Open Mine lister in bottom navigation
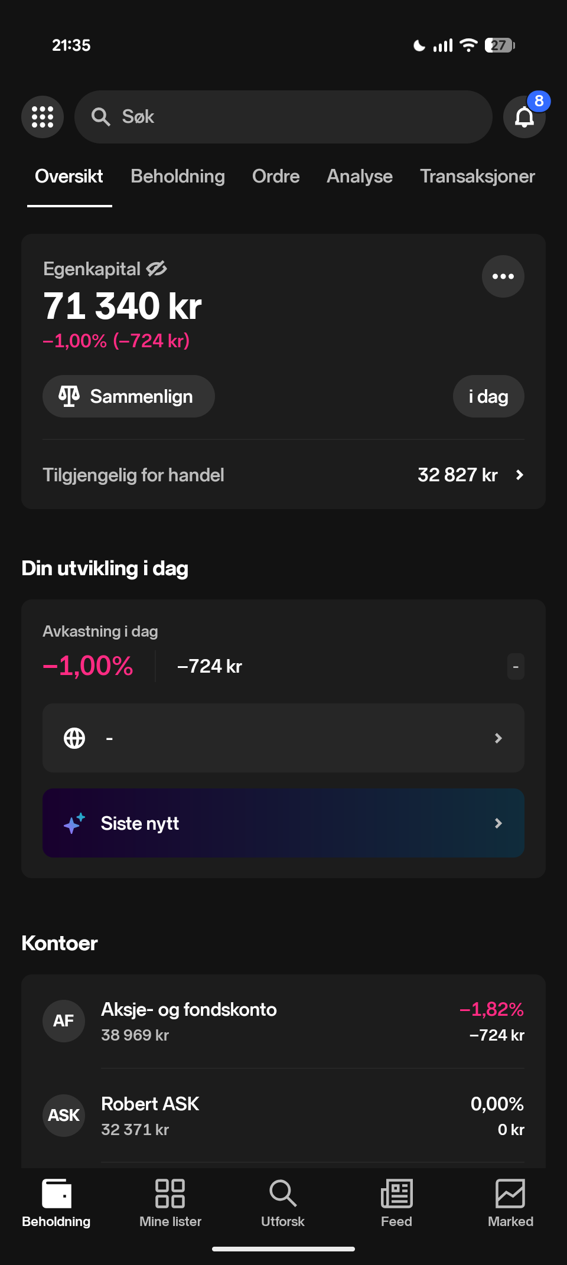Image resolution: width=567 pixels, height=1265 pixels. tap(170, 1202)
